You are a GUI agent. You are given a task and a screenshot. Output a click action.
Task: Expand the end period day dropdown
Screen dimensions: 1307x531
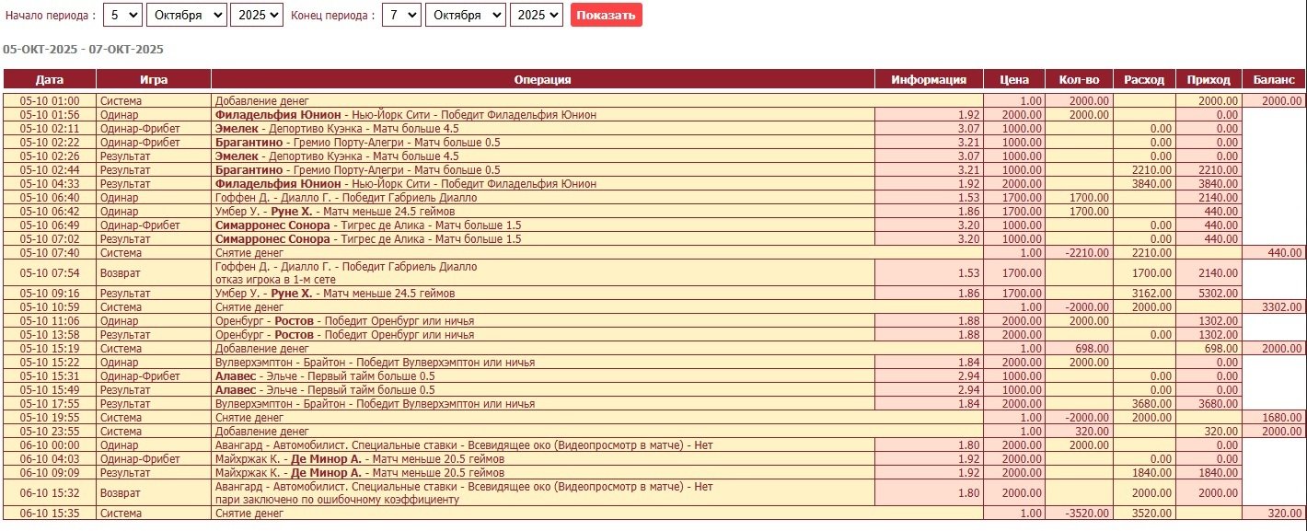pyautogui.click(x=400, y=16)
